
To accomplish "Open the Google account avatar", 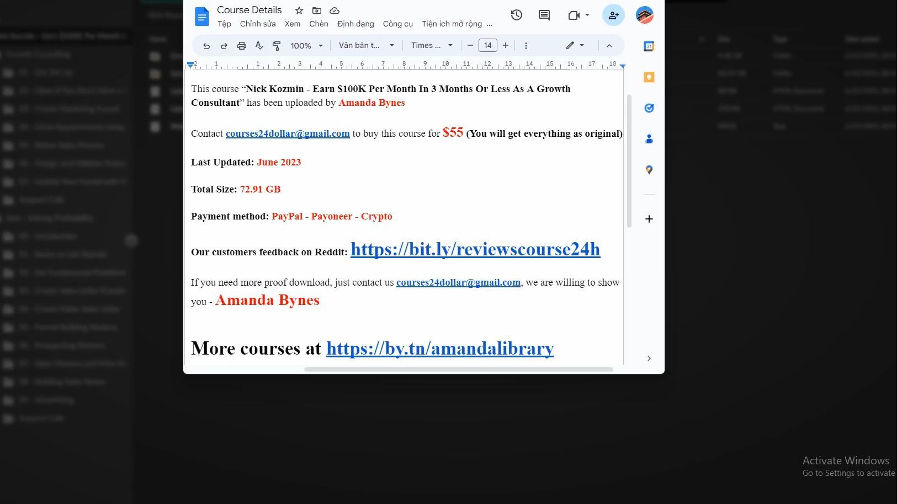I will coord(645,15).
